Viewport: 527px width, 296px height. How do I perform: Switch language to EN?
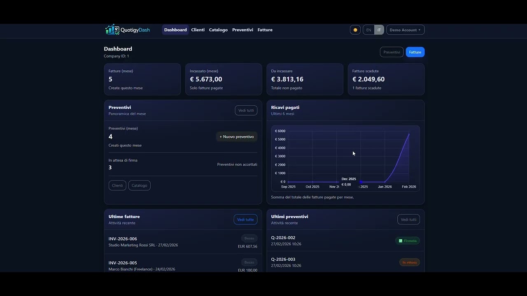[x=368, y=30]
